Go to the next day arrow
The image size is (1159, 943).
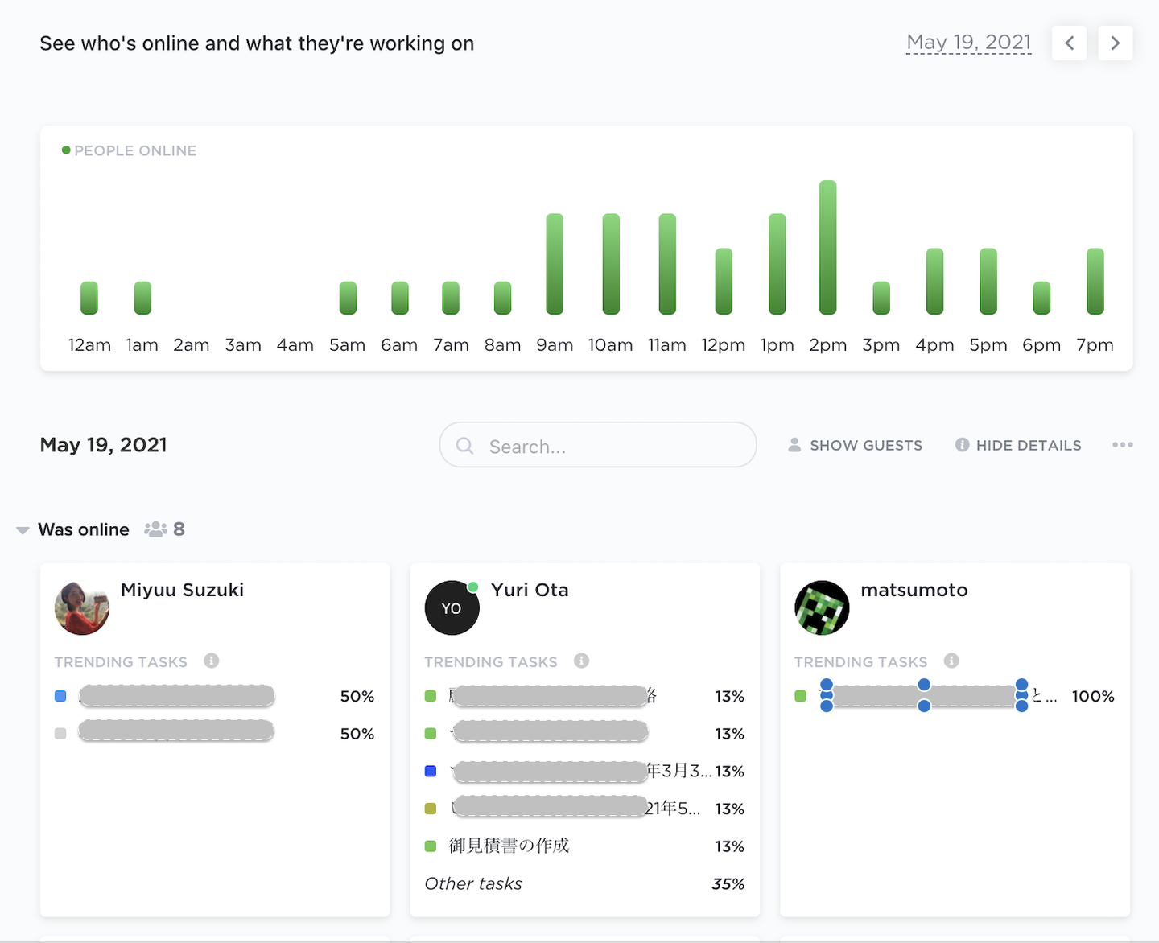[1115, 43]
